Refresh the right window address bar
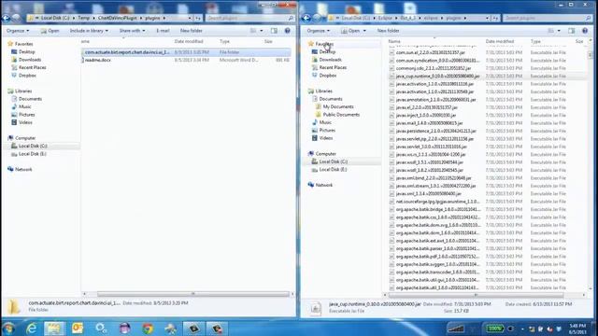The image size is (598, 336). tap(495, 18)
